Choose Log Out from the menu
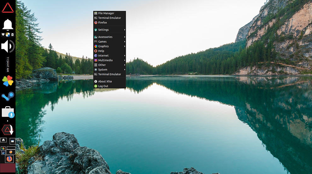The width and height of the screenshot is (312, 174). click(x=109, y=86)
